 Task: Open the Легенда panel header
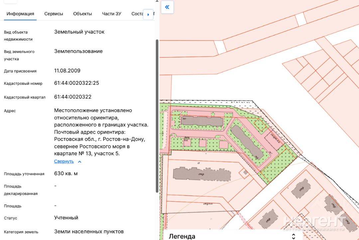click(x=231, y=236)
